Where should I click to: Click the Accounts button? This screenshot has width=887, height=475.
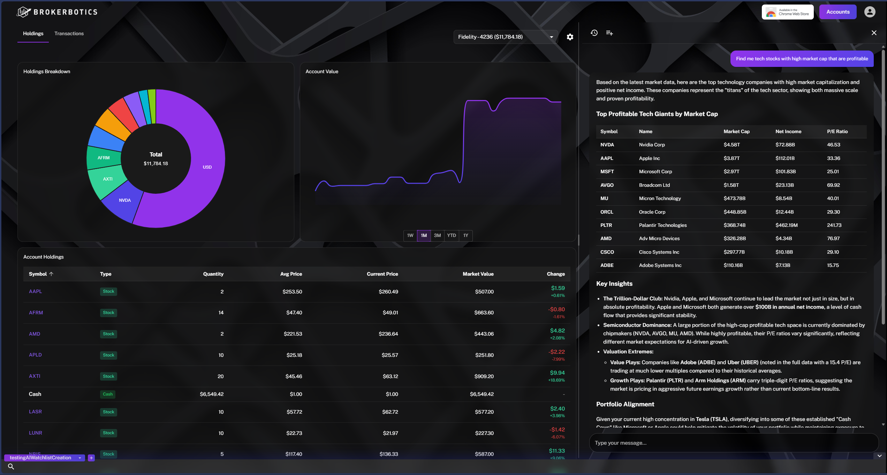pyautogui.click(x=838, y=12)
